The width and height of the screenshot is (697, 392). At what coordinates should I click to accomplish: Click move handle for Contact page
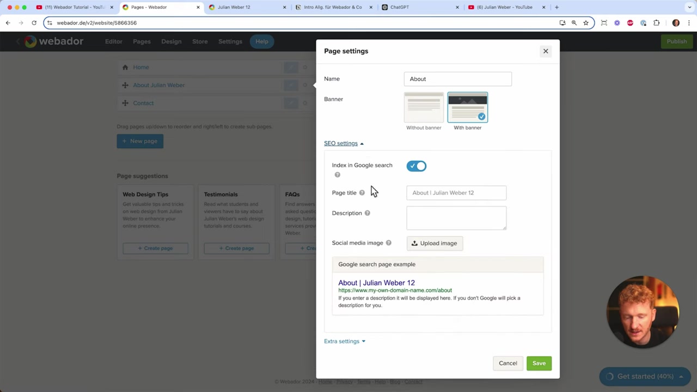point(125,103)
